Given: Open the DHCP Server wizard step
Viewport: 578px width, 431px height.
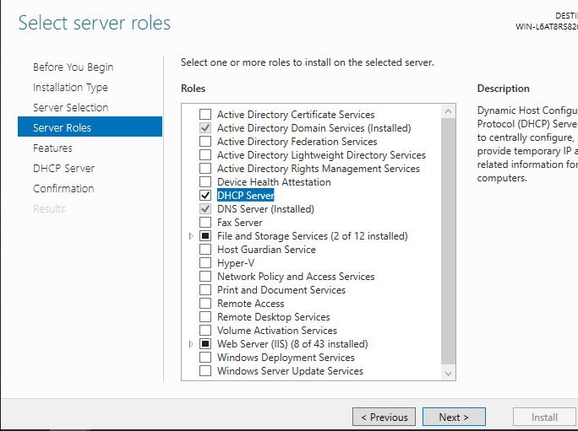Looking at the screenshot, I should click(x=63, y=168).
